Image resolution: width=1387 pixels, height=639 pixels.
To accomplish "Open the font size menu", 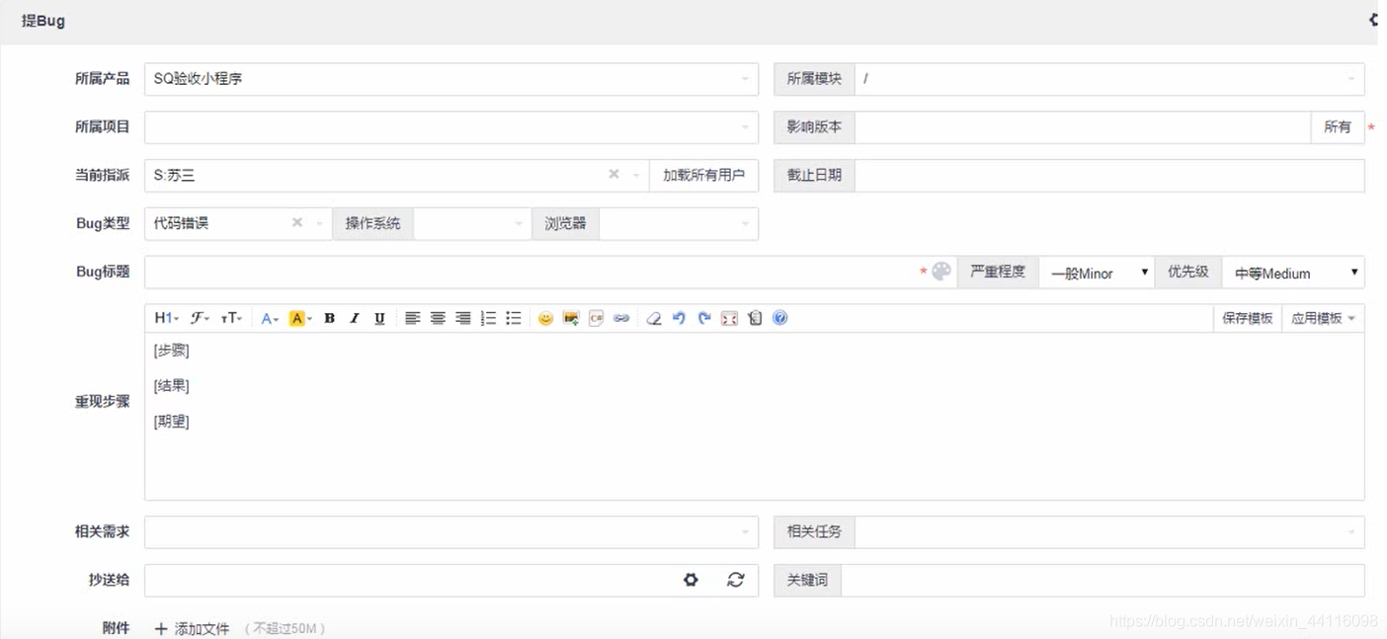I will (231, 318).
